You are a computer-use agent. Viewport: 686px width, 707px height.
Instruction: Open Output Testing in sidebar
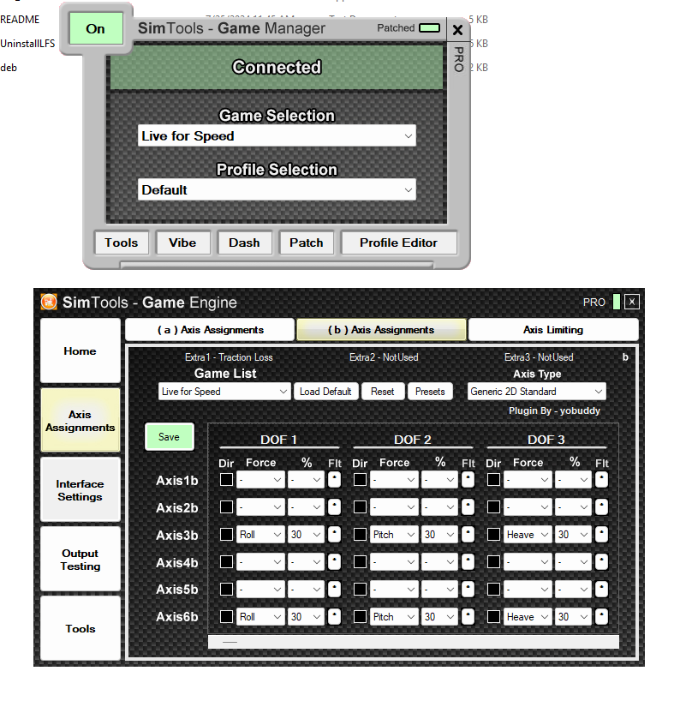point(81,559)
